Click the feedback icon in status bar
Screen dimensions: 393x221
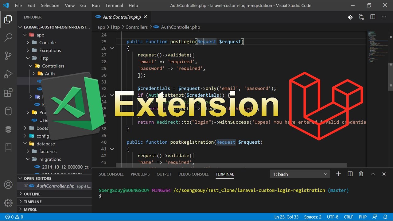pos(375,217)
